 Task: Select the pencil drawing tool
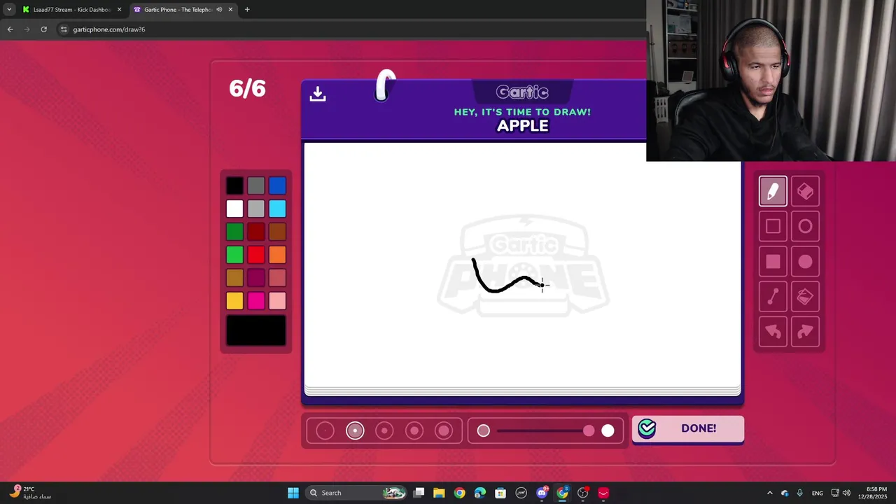(773, 191)
